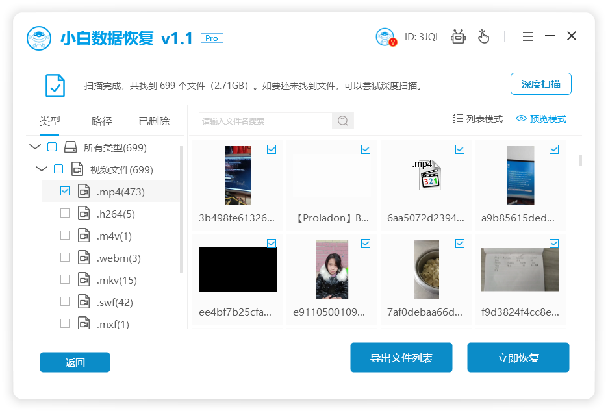
Task: Check the .swf(42) checkbox
Action: [65, 301]
